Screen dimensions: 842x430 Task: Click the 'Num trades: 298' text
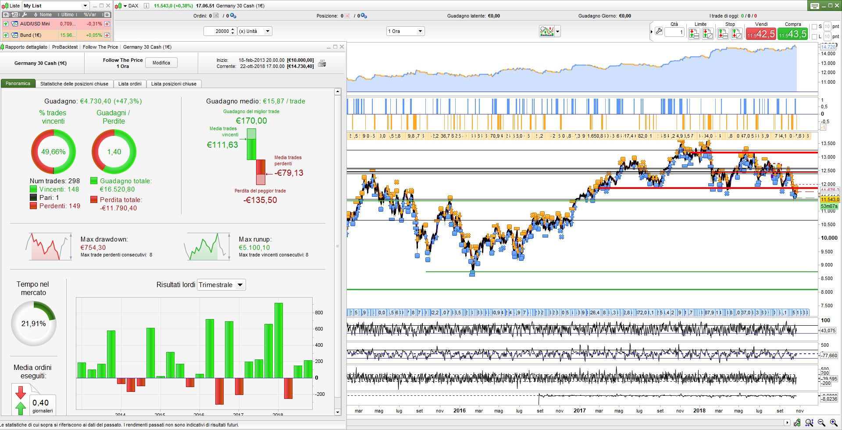click(x=55, y=181)
